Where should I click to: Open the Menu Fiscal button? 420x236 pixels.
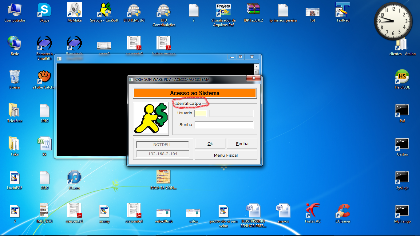pyautogui.click(x=226, y=155)
